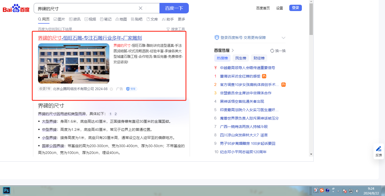Switch to the 资讯 search tab
The image size is (385, 196).
click(75, 19)
